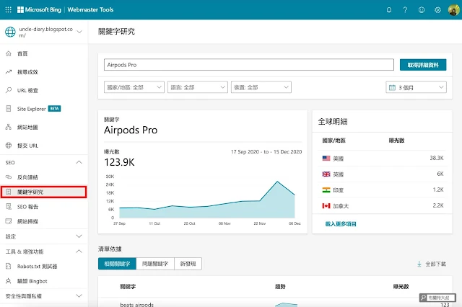Expand the 設定 section
The width and height of the screenshot is (462, 307).
(x=79, y=236)
